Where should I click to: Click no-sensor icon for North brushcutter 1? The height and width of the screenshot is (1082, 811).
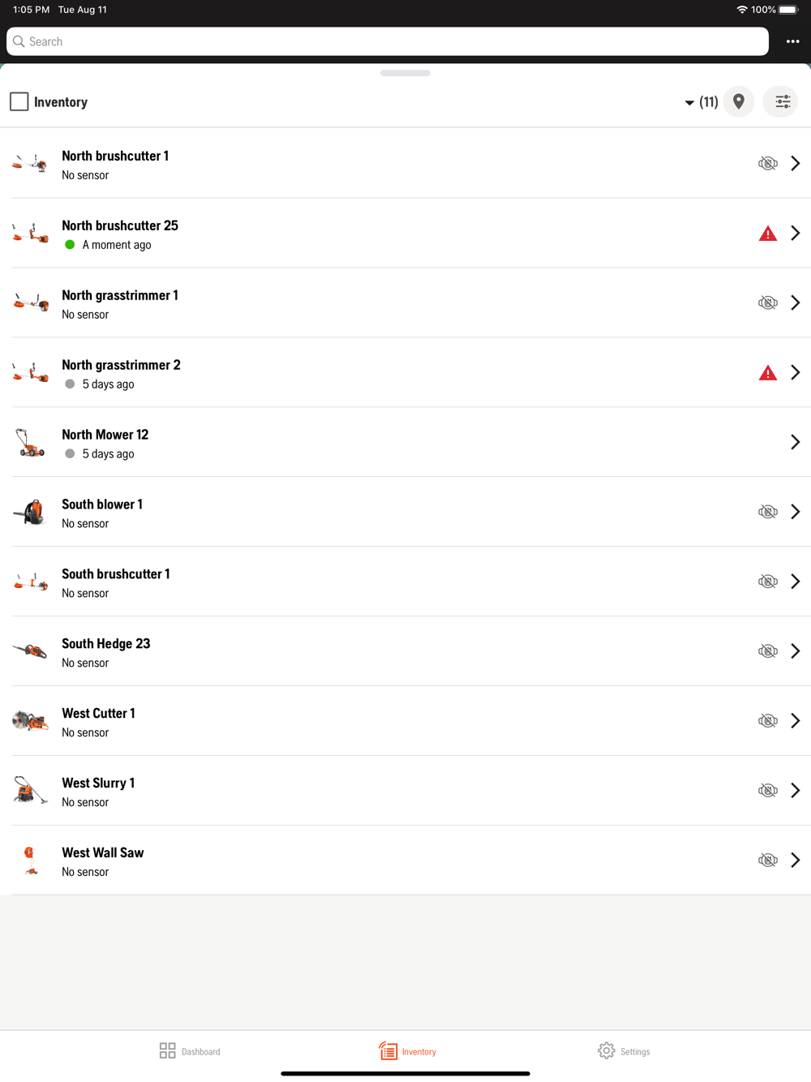[x=767, y=163]
